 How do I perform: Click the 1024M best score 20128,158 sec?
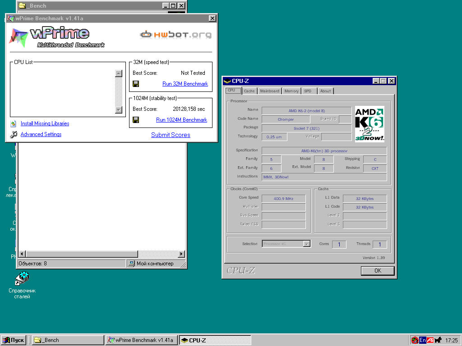tap(189, 109)
